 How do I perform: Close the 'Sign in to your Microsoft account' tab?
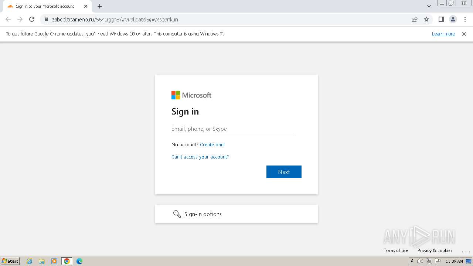click(86, 6)
